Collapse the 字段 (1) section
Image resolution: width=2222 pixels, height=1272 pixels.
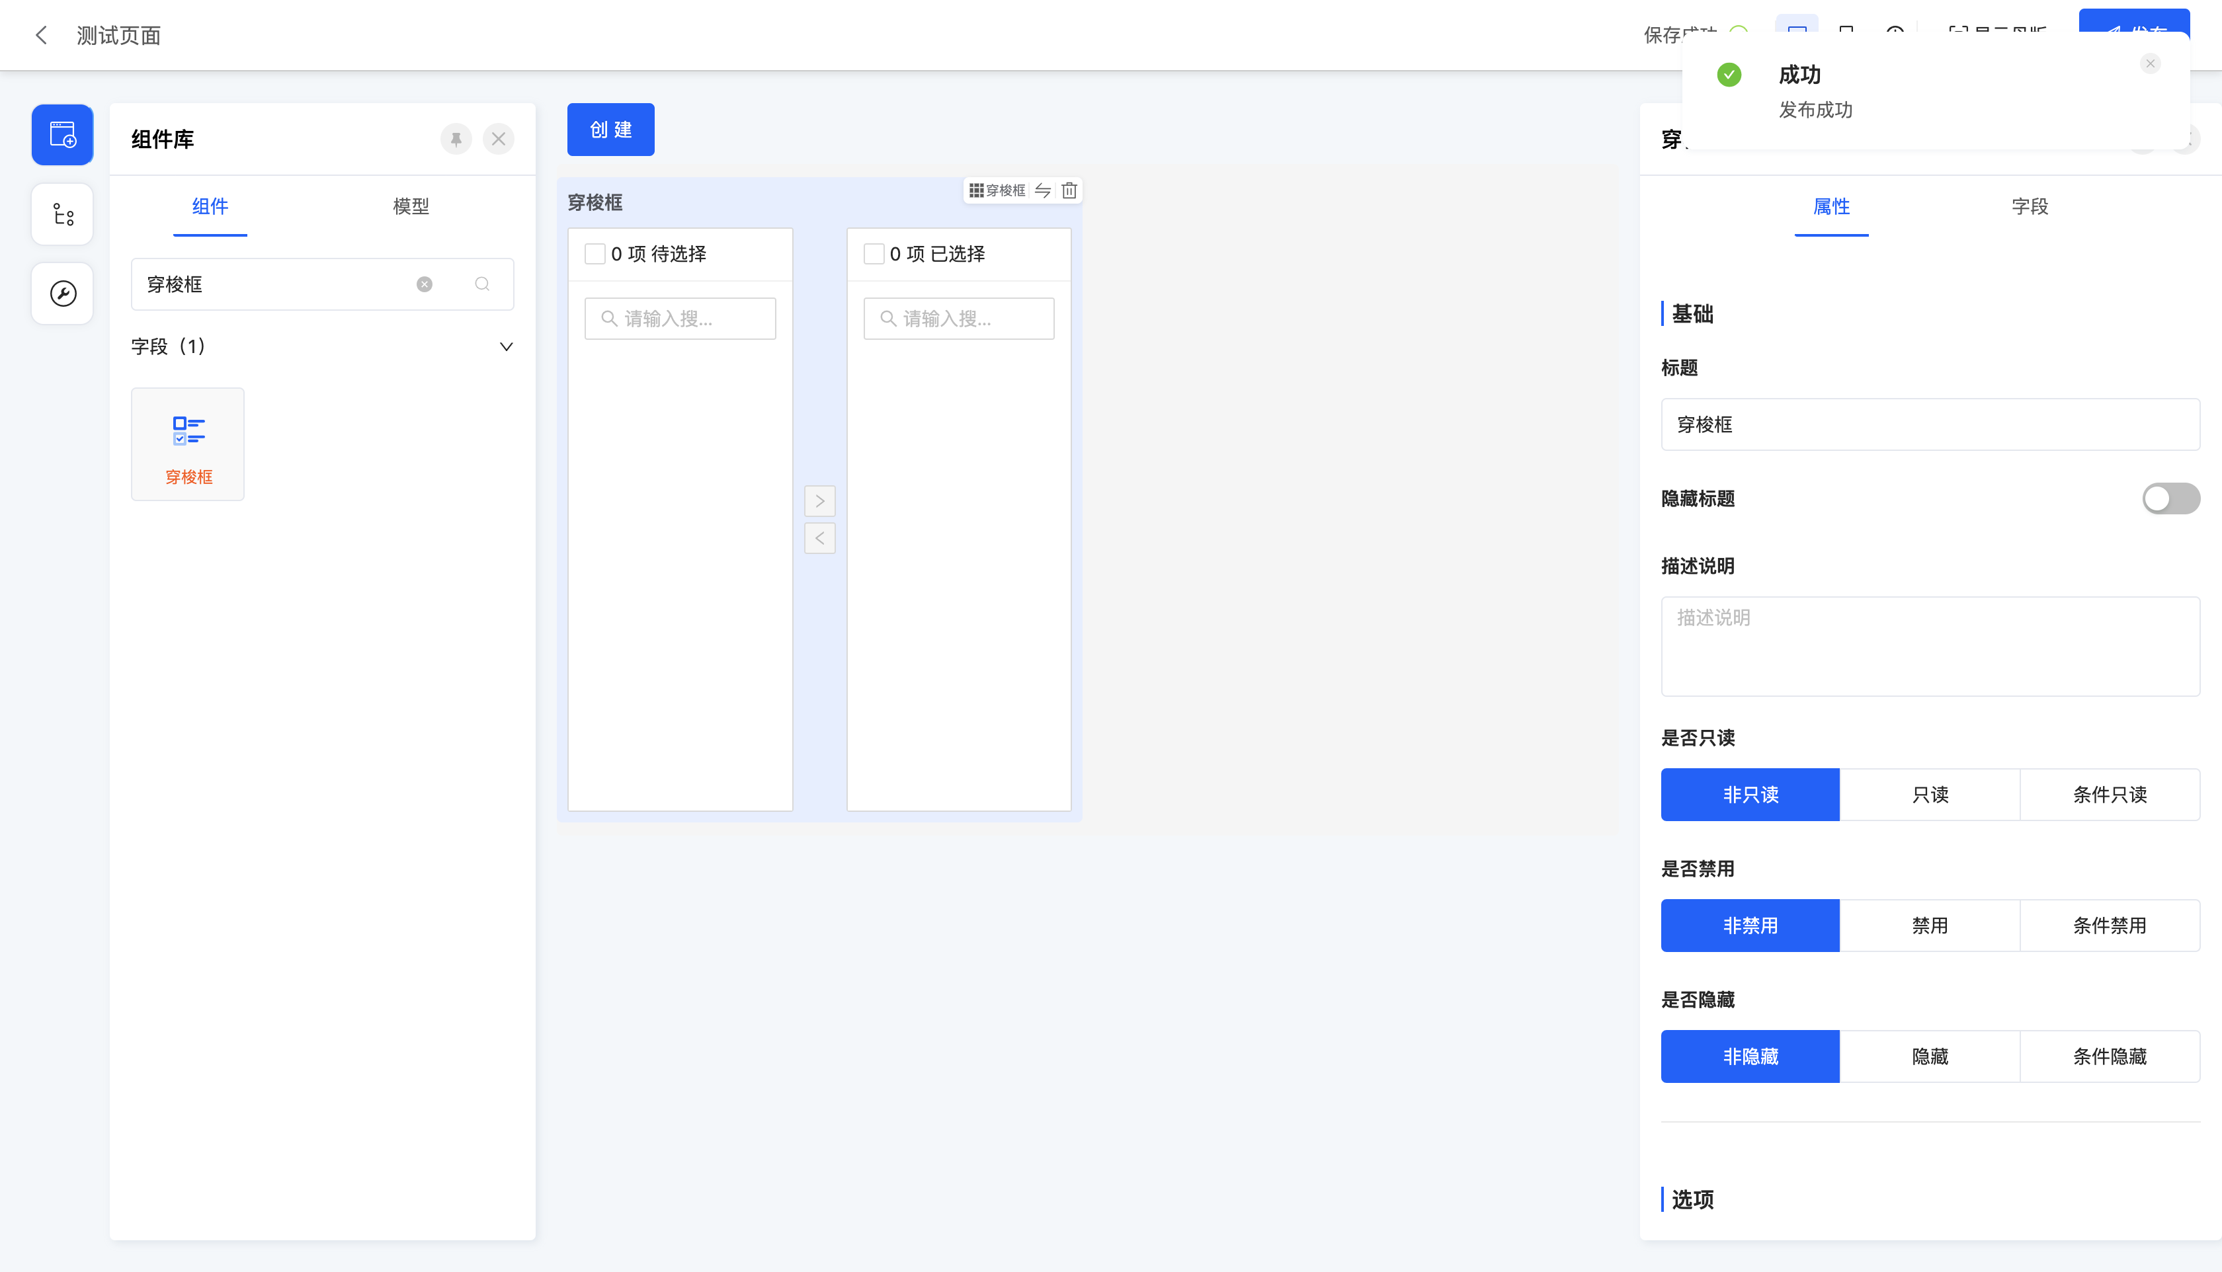pyautogui.click(x=506, y=347)
